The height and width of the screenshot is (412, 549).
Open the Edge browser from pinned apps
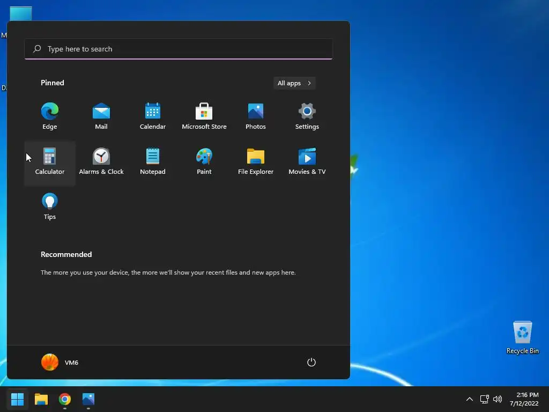50,117
